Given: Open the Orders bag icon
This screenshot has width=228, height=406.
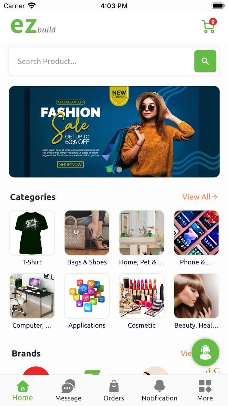Looking at the screenshot, I should [114, 386].
